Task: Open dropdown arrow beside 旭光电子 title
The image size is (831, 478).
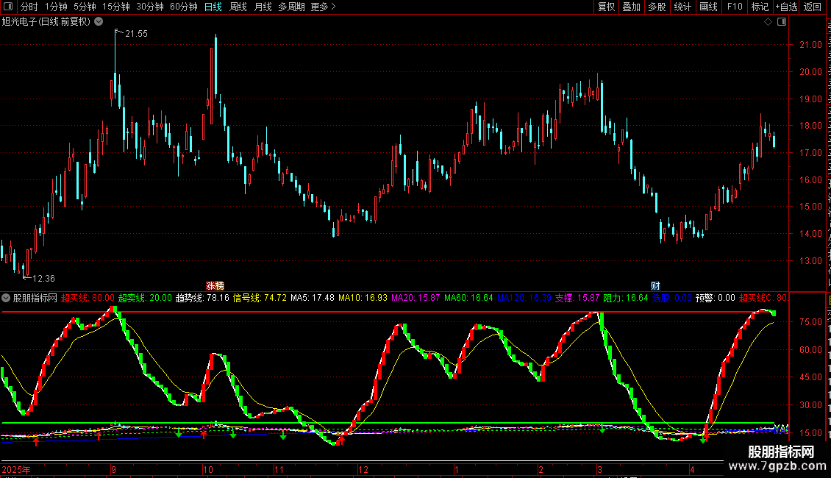Action: click(x=99, y=22)
